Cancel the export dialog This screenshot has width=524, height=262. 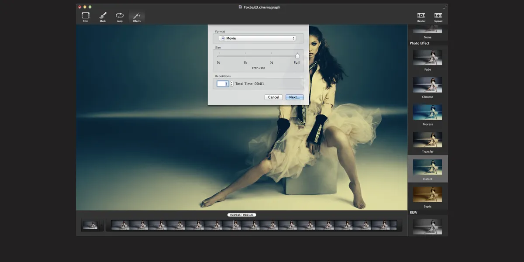[273, 97]
